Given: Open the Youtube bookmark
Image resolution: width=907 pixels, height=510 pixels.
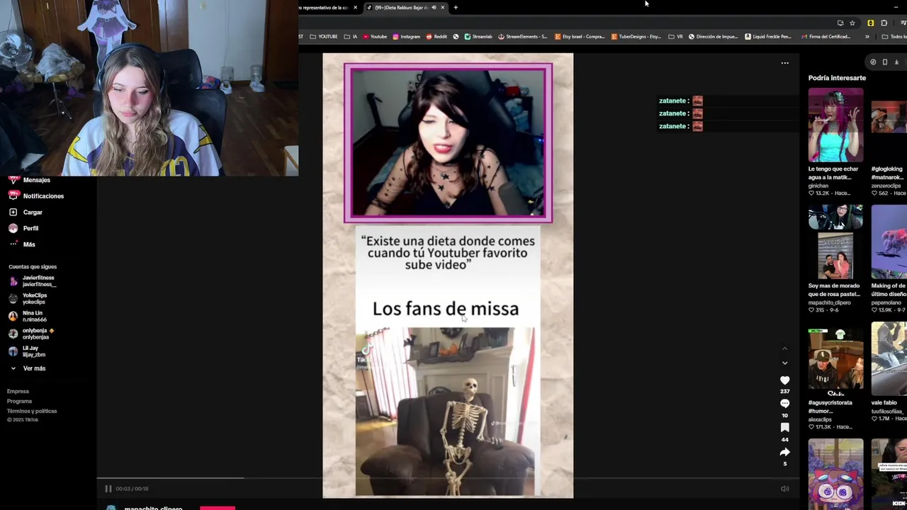Looking at the screenshot, I should [x=375, y=36].
